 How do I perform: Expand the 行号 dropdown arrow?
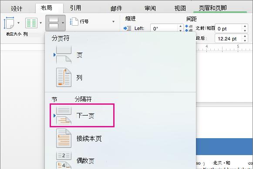click(113, 22)
